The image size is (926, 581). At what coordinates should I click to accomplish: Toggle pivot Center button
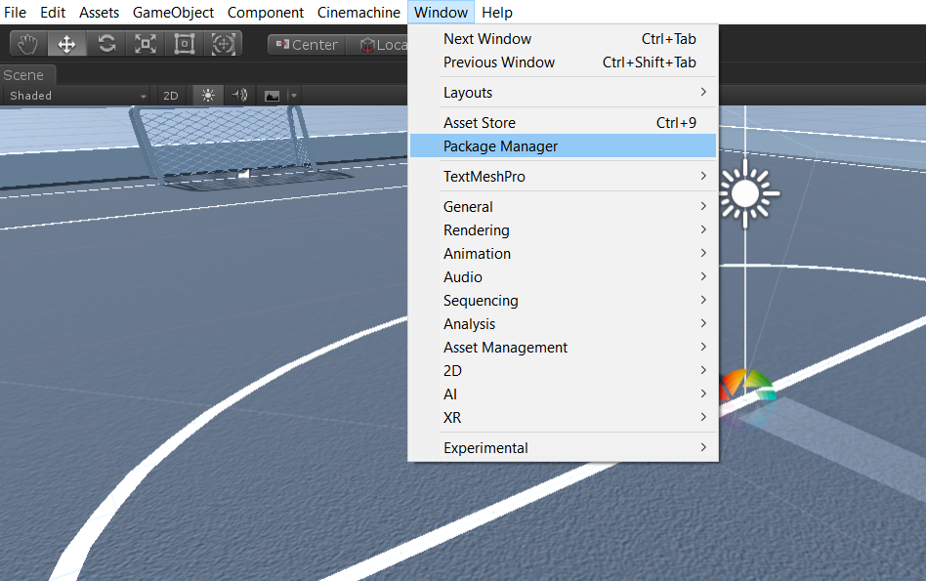(307, 45)
